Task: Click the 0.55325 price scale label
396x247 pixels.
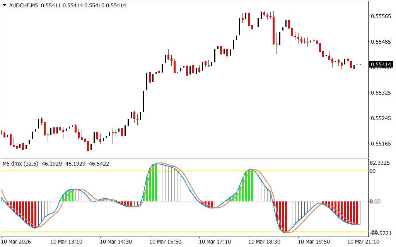Action: coord(381,93)
